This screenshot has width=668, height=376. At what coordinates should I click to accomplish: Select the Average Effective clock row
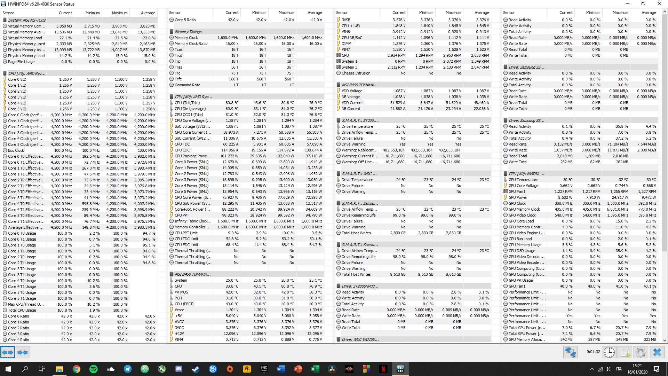click(79, 227)
